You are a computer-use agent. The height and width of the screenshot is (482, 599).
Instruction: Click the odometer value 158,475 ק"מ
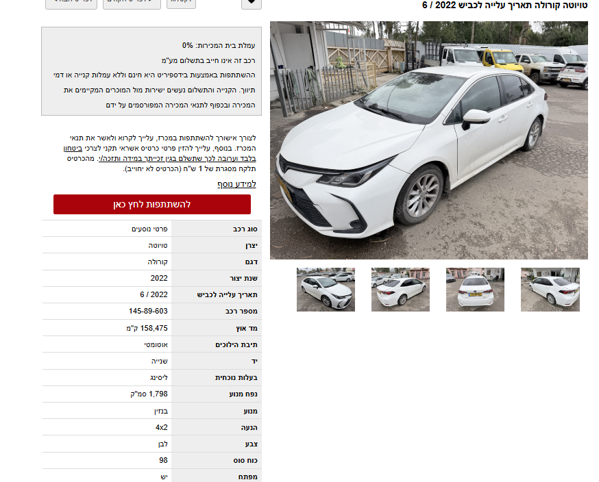[x=147, y=328]
